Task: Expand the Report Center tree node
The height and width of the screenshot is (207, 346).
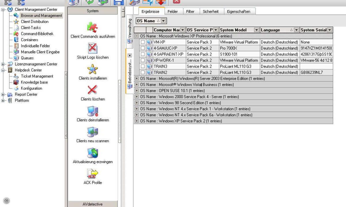Action: [x=3, y=94]
